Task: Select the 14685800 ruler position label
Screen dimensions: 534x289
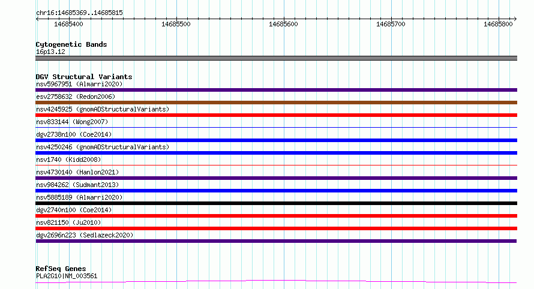Action: pos(498,24)
